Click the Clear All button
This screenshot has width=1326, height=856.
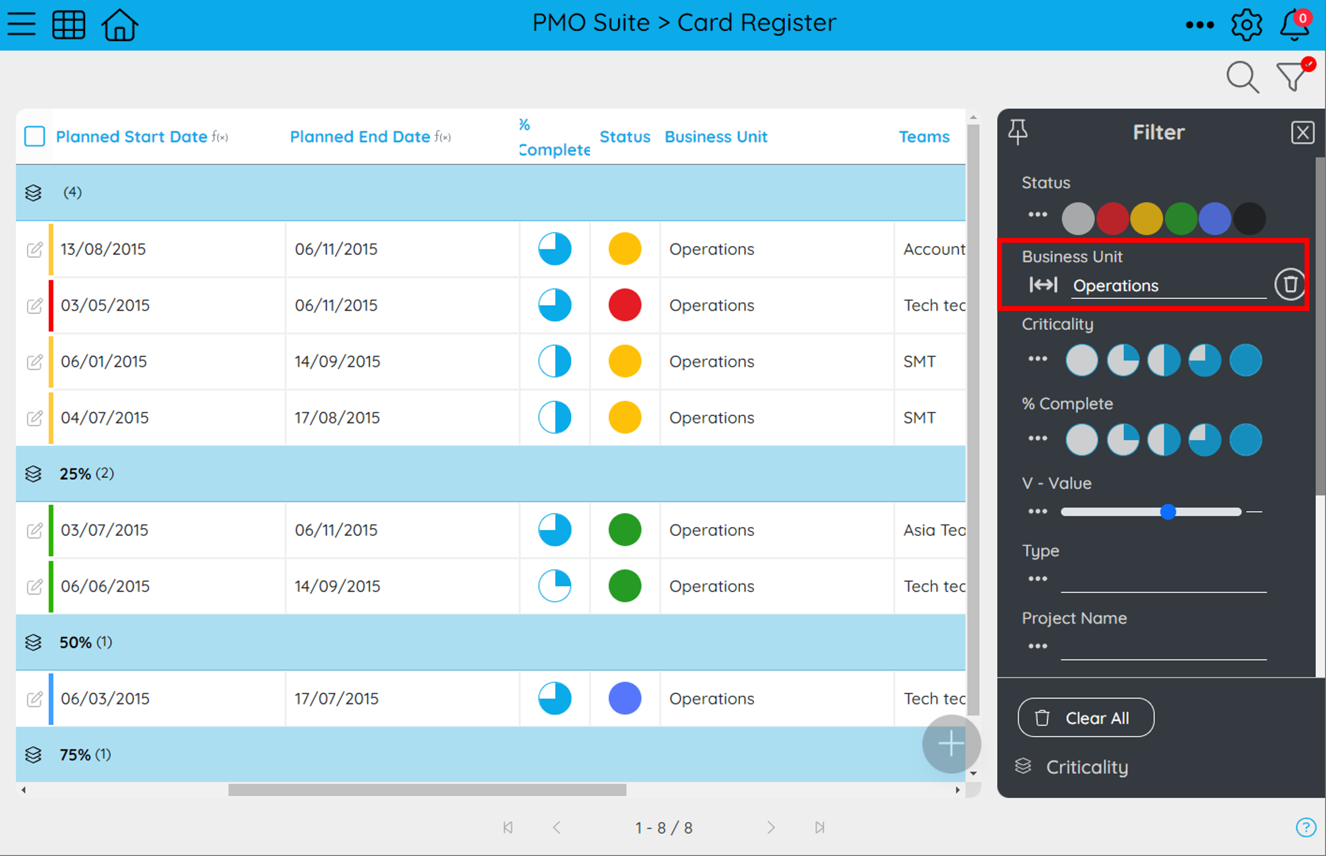[1085, 718]
